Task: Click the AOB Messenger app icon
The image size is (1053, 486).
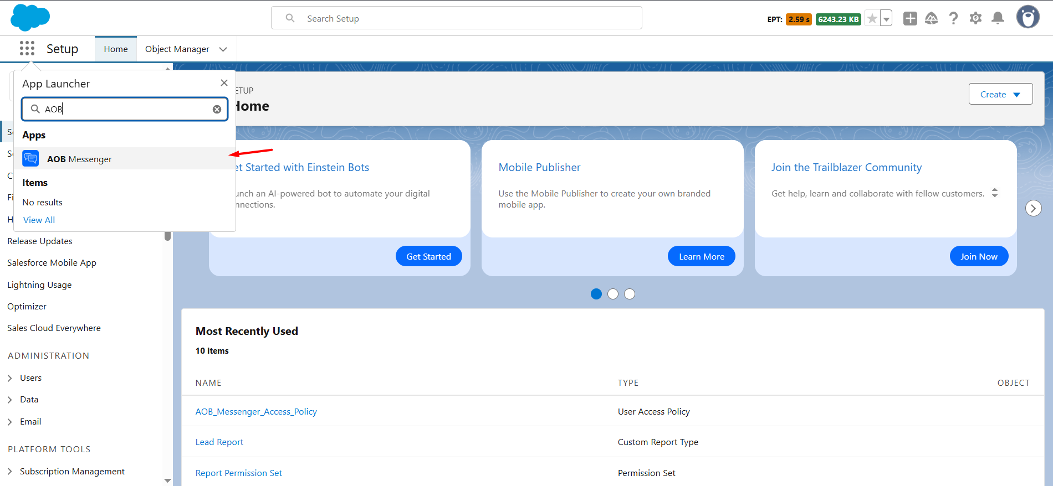Action: coord(30,159)
